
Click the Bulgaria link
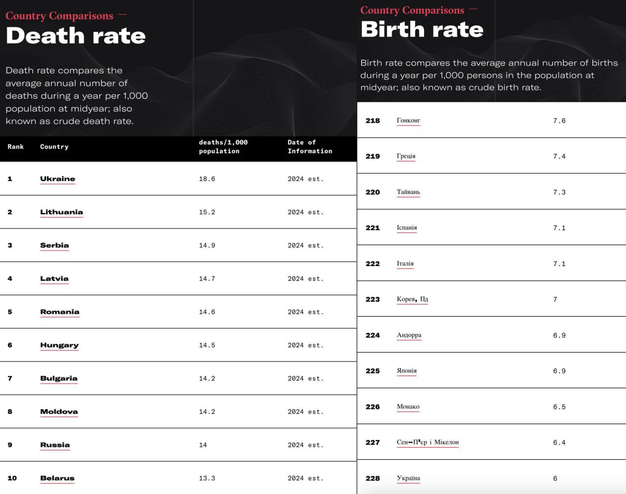pyautogui.click(x=59, y=379)
